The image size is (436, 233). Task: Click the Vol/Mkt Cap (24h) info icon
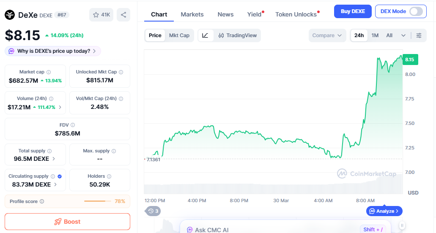121,99
